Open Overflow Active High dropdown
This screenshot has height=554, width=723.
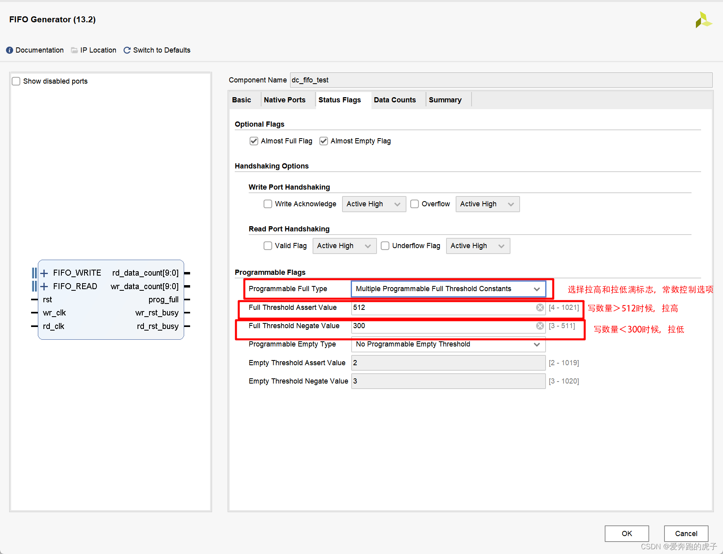click(x=487, y=204)
